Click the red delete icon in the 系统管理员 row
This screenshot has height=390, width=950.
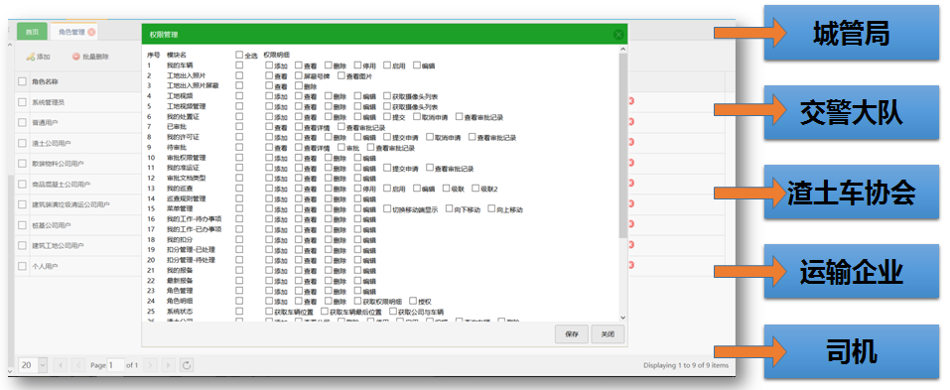pyautogui.click(x=631, y=101)
